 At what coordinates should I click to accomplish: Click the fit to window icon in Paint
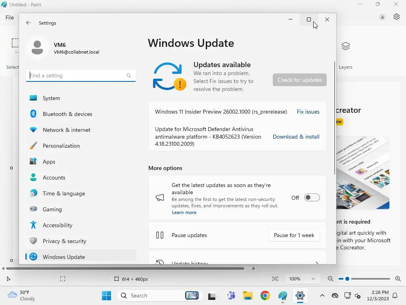pos(275,279)
